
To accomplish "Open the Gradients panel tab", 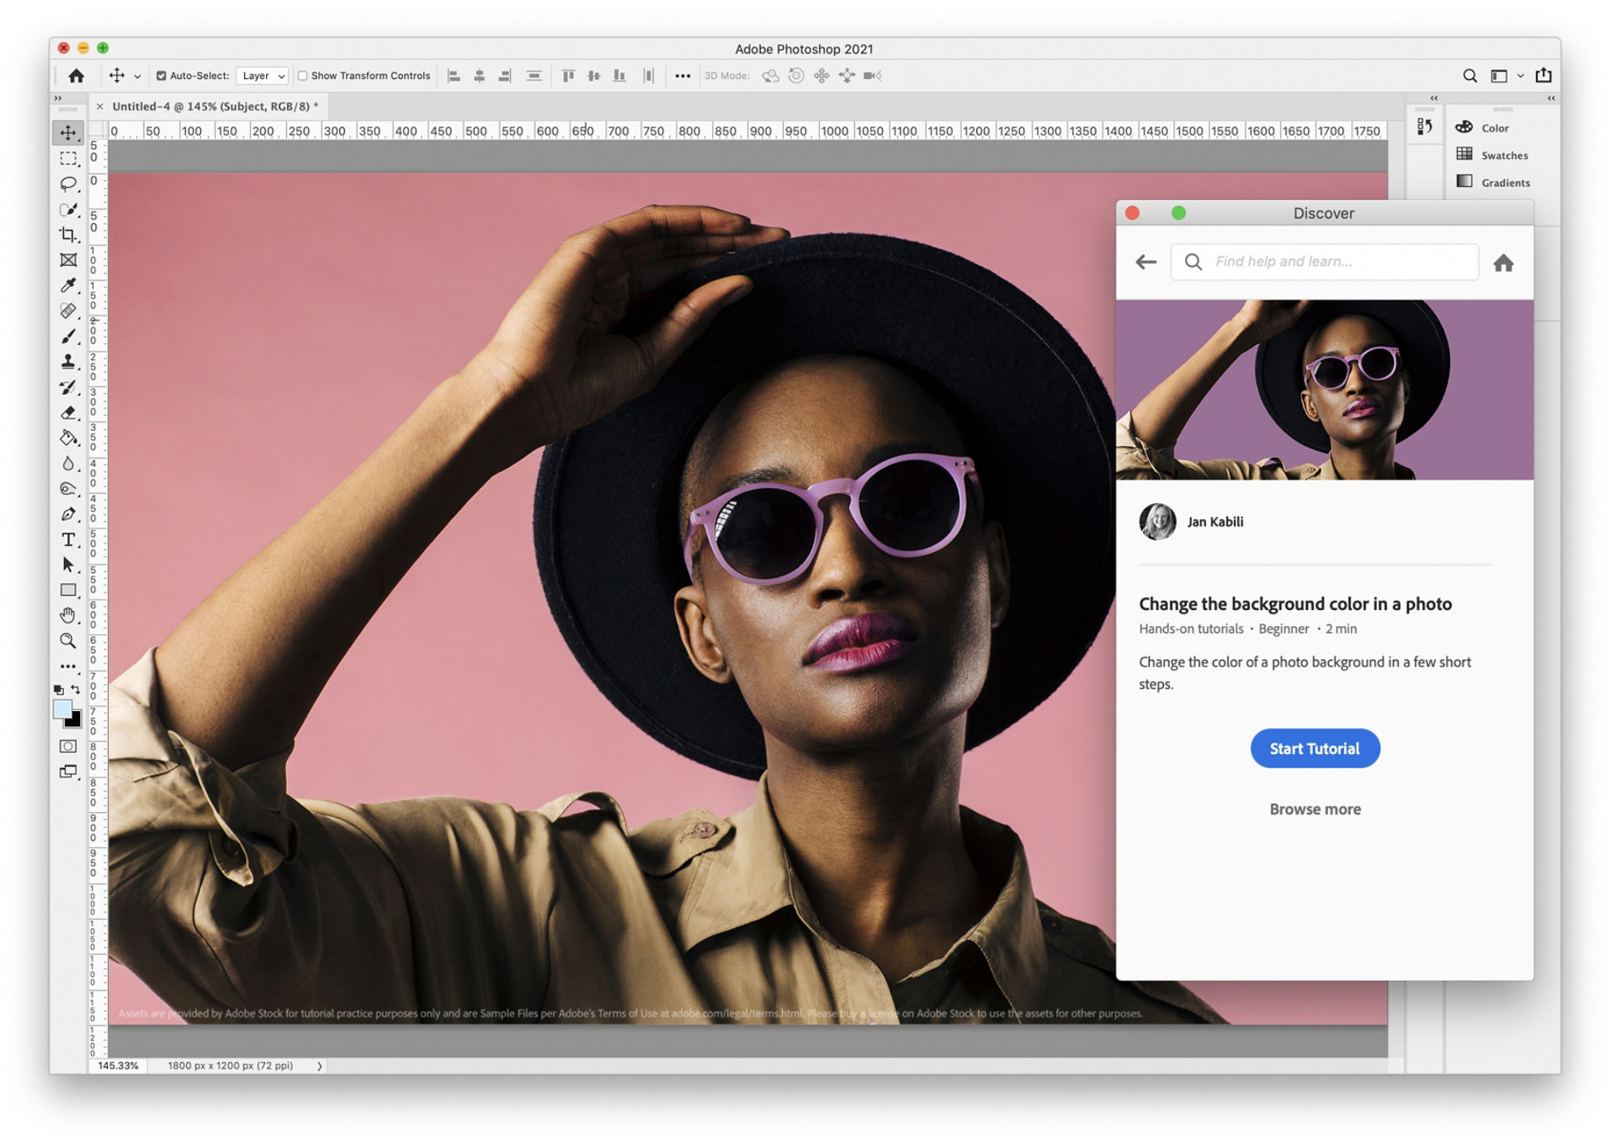I will point(1504,183).
